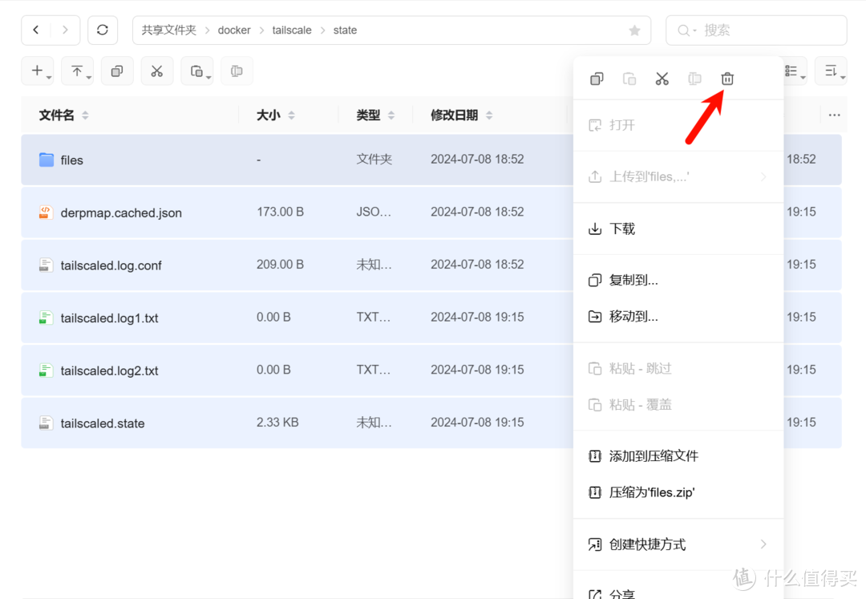The image size is (866, 599).
Task: Click the Copy icon on the main toolbar
Action: coord(116,71)
